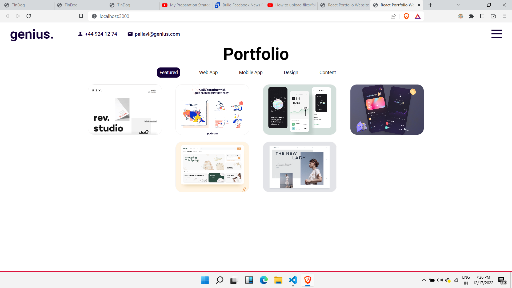
Task: View site information icon in address bar
Action: 94,16
